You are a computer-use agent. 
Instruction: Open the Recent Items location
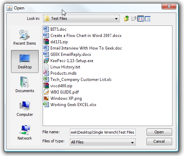(24, 37)
